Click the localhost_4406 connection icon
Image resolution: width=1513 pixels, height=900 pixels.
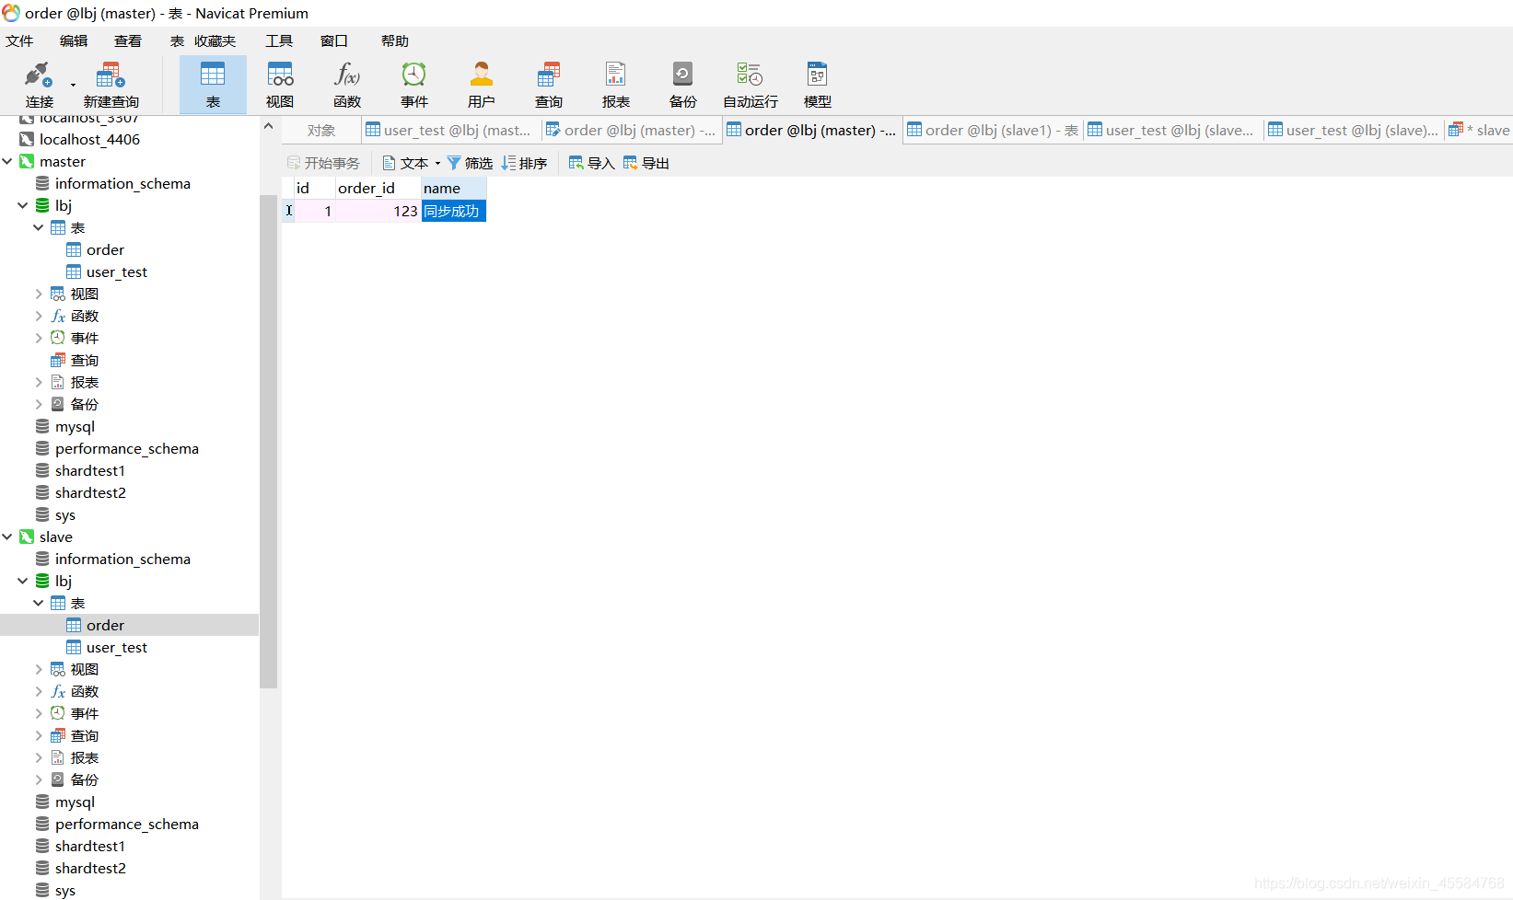[x=27, y=139]
